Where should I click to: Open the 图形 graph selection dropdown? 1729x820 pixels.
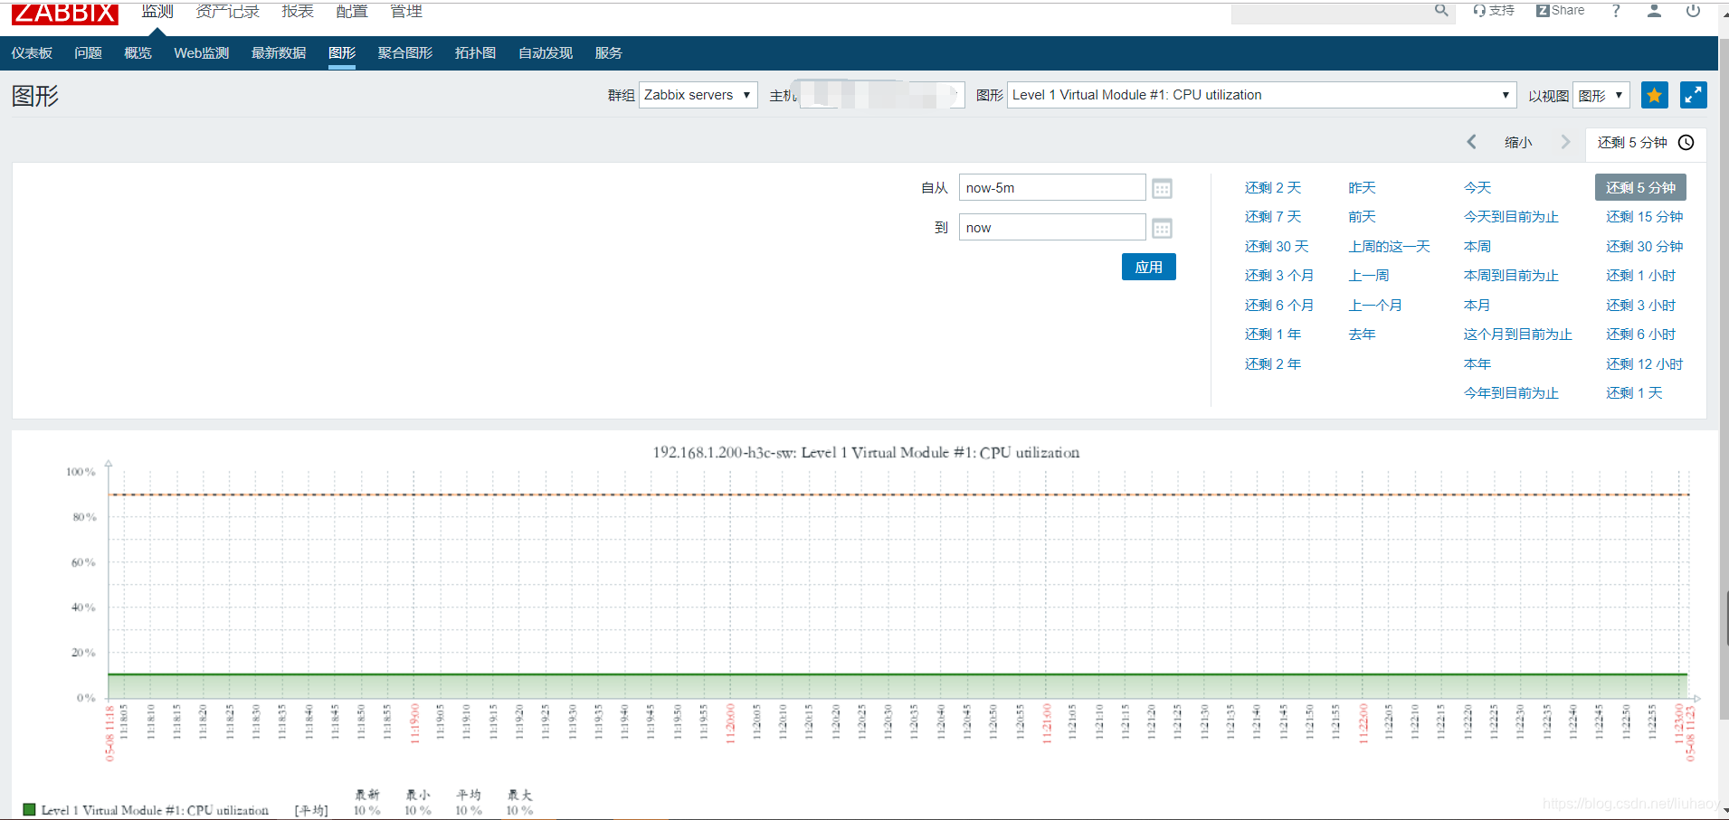click(1261, 95)
